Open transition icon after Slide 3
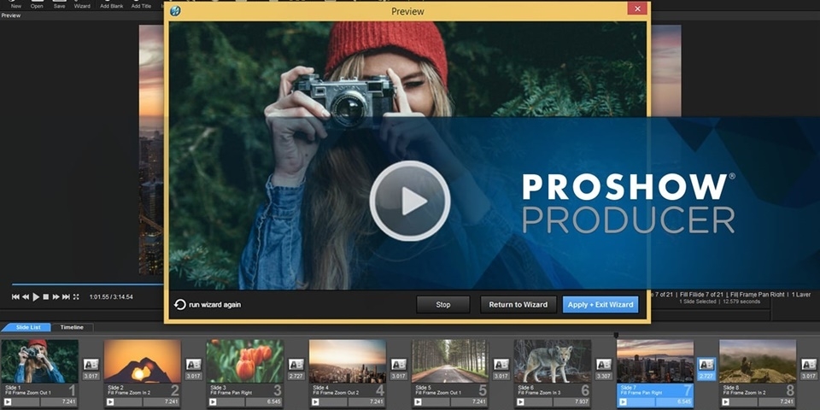 [x=296, y=365]
